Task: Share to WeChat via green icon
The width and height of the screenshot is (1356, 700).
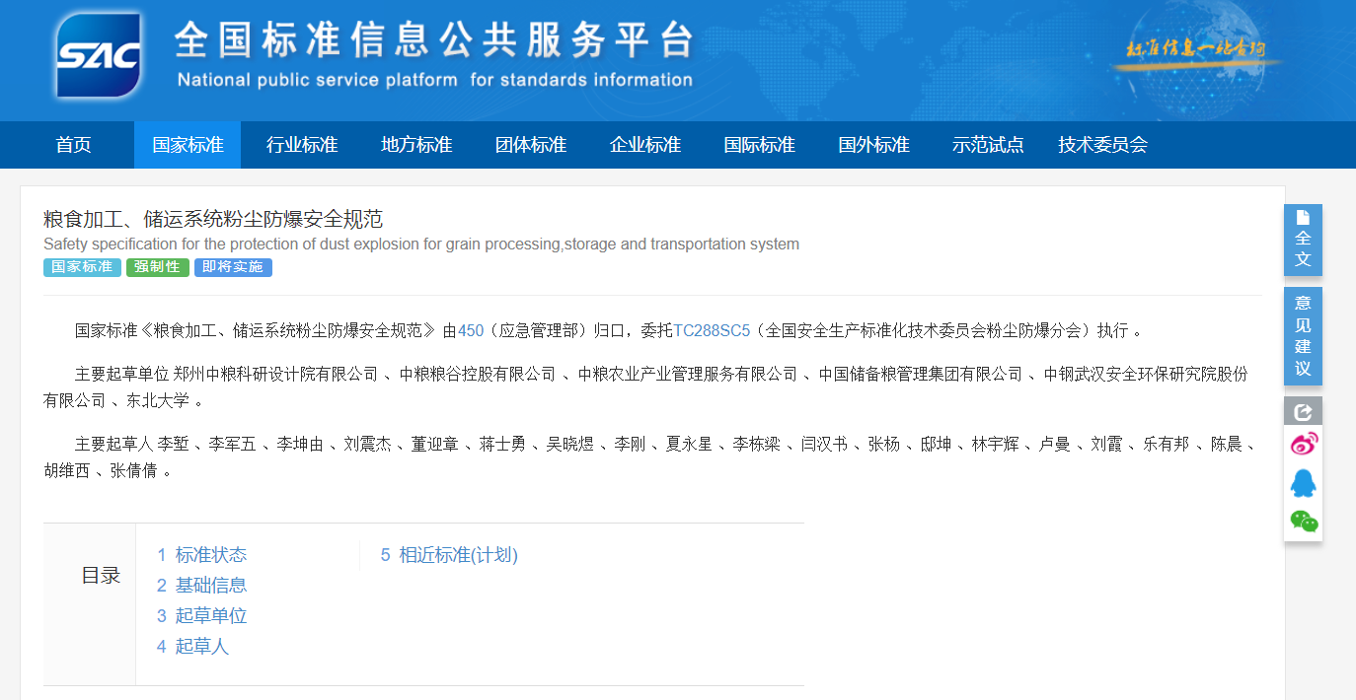Action: click(x=1304, y=522)
